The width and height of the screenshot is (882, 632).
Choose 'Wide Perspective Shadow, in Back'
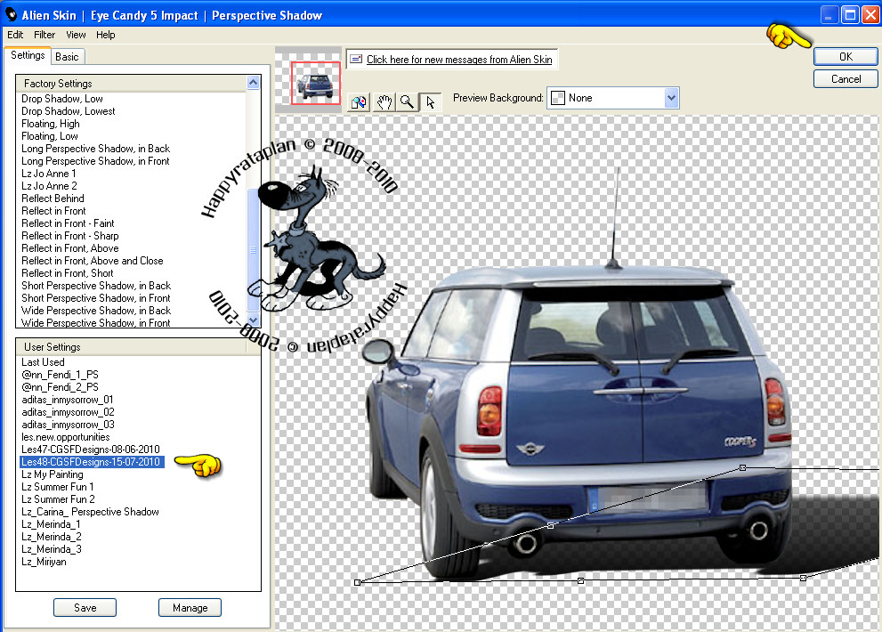coord(96,311)
